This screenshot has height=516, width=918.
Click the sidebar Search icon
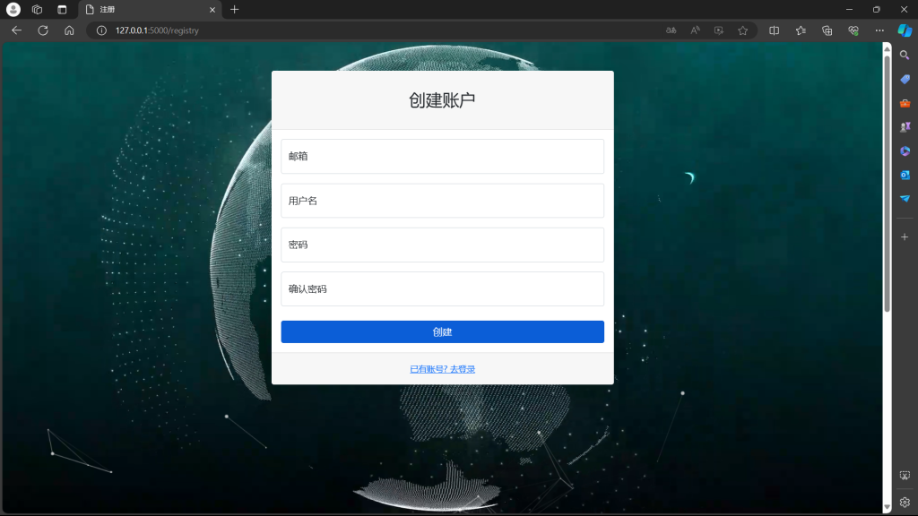pos(905,56)
